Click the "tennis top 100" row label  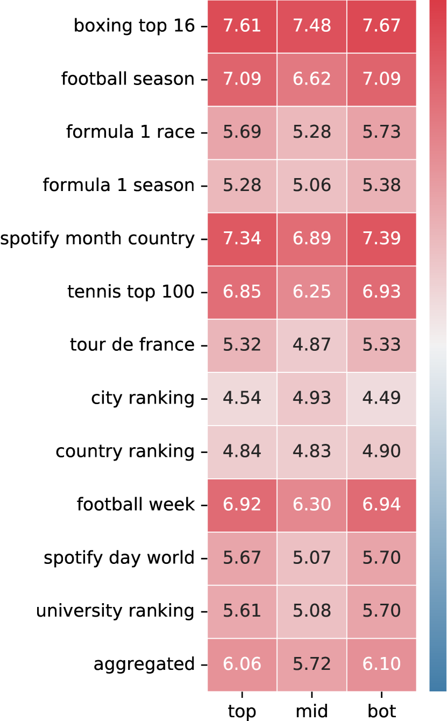[131, 292]
